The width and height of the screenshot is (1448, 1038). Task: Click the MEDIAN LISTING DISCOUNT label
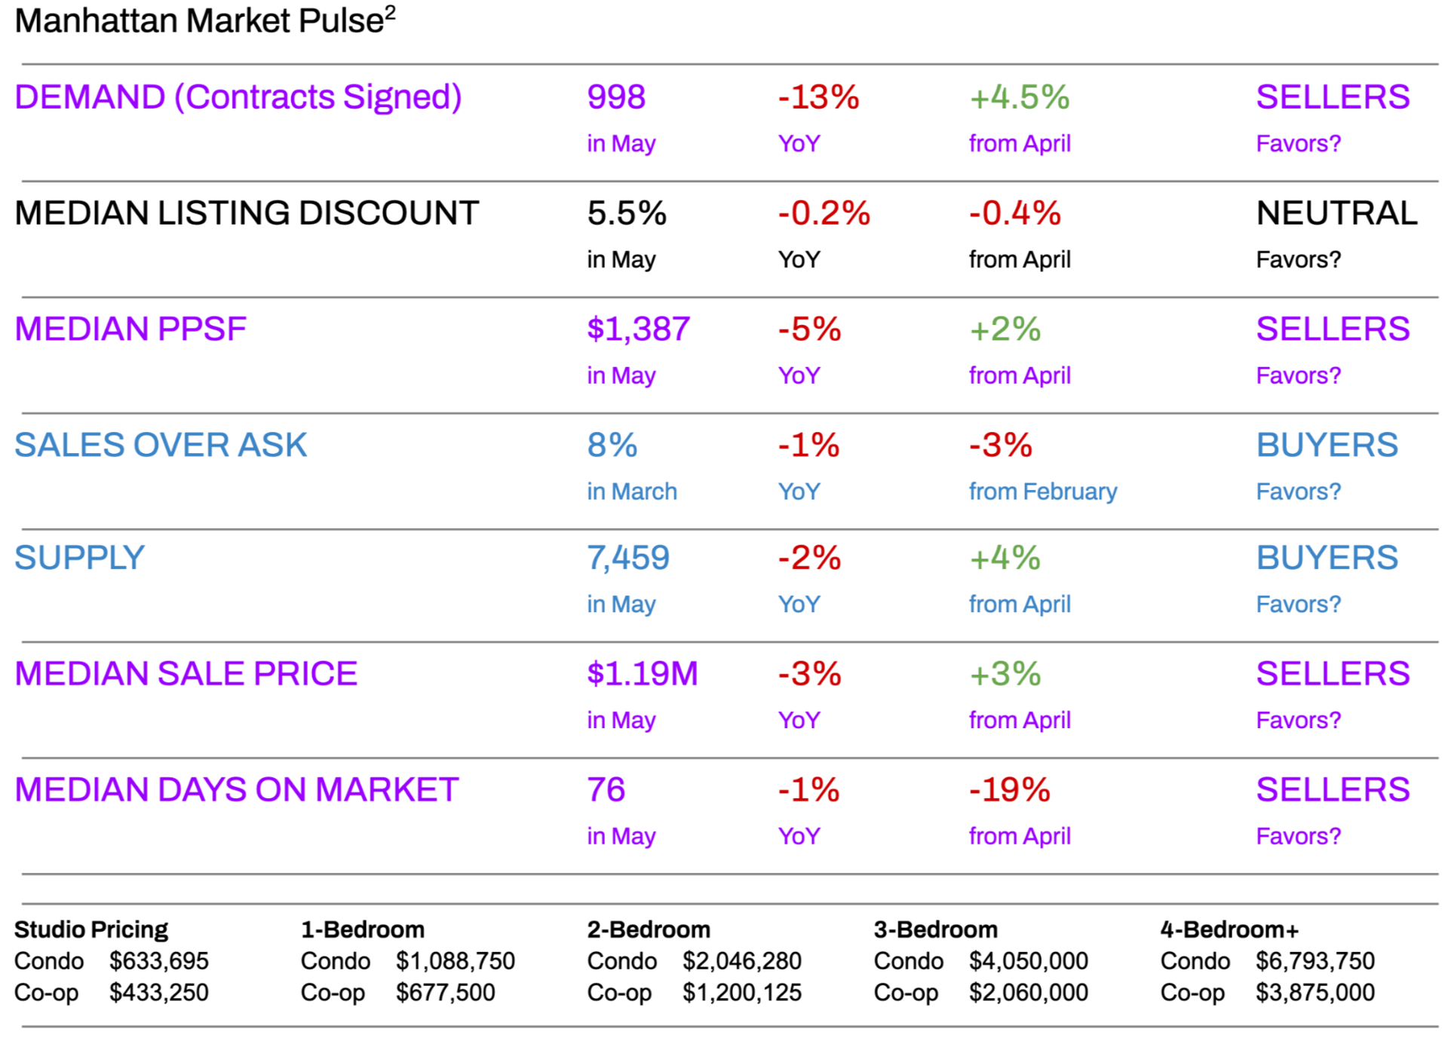click(x=247, y=213)
